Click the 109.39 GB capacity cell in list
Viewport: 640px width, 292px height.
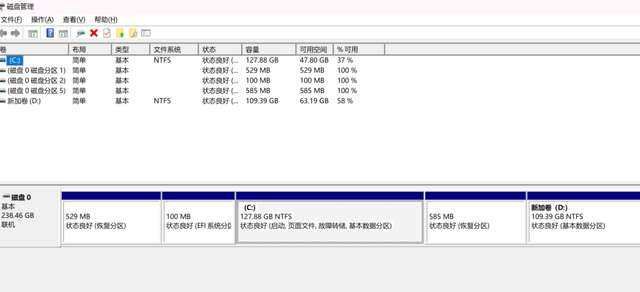pos(262,101)
